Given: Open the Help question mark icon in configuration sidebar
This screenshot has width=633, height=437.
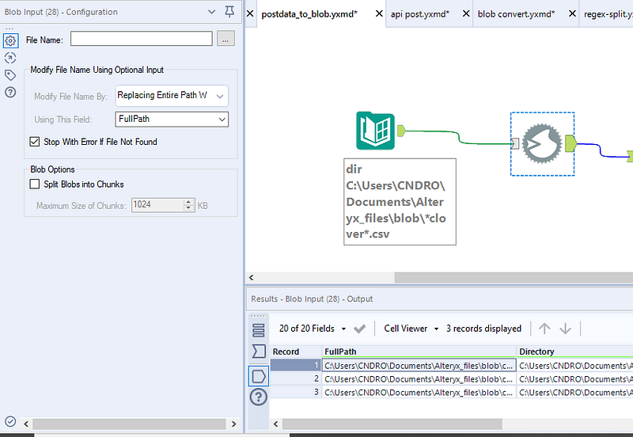Looking at the screenshot, I should (10, 93).
